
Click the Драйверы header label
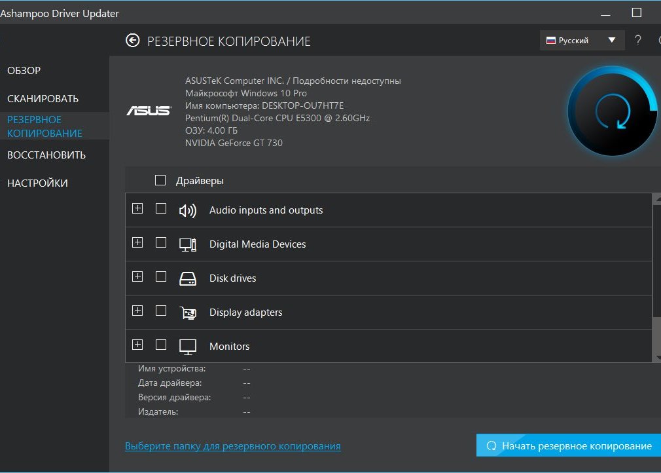(x=200, y=181)
